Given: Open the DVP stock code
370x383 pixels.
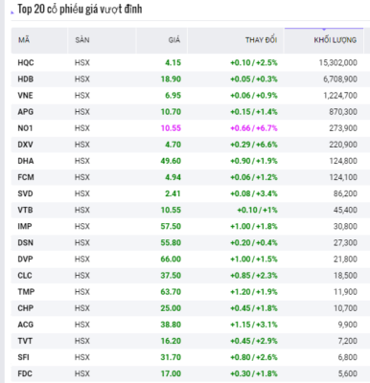Looking at the screenshot, I should tap(25, 259).
